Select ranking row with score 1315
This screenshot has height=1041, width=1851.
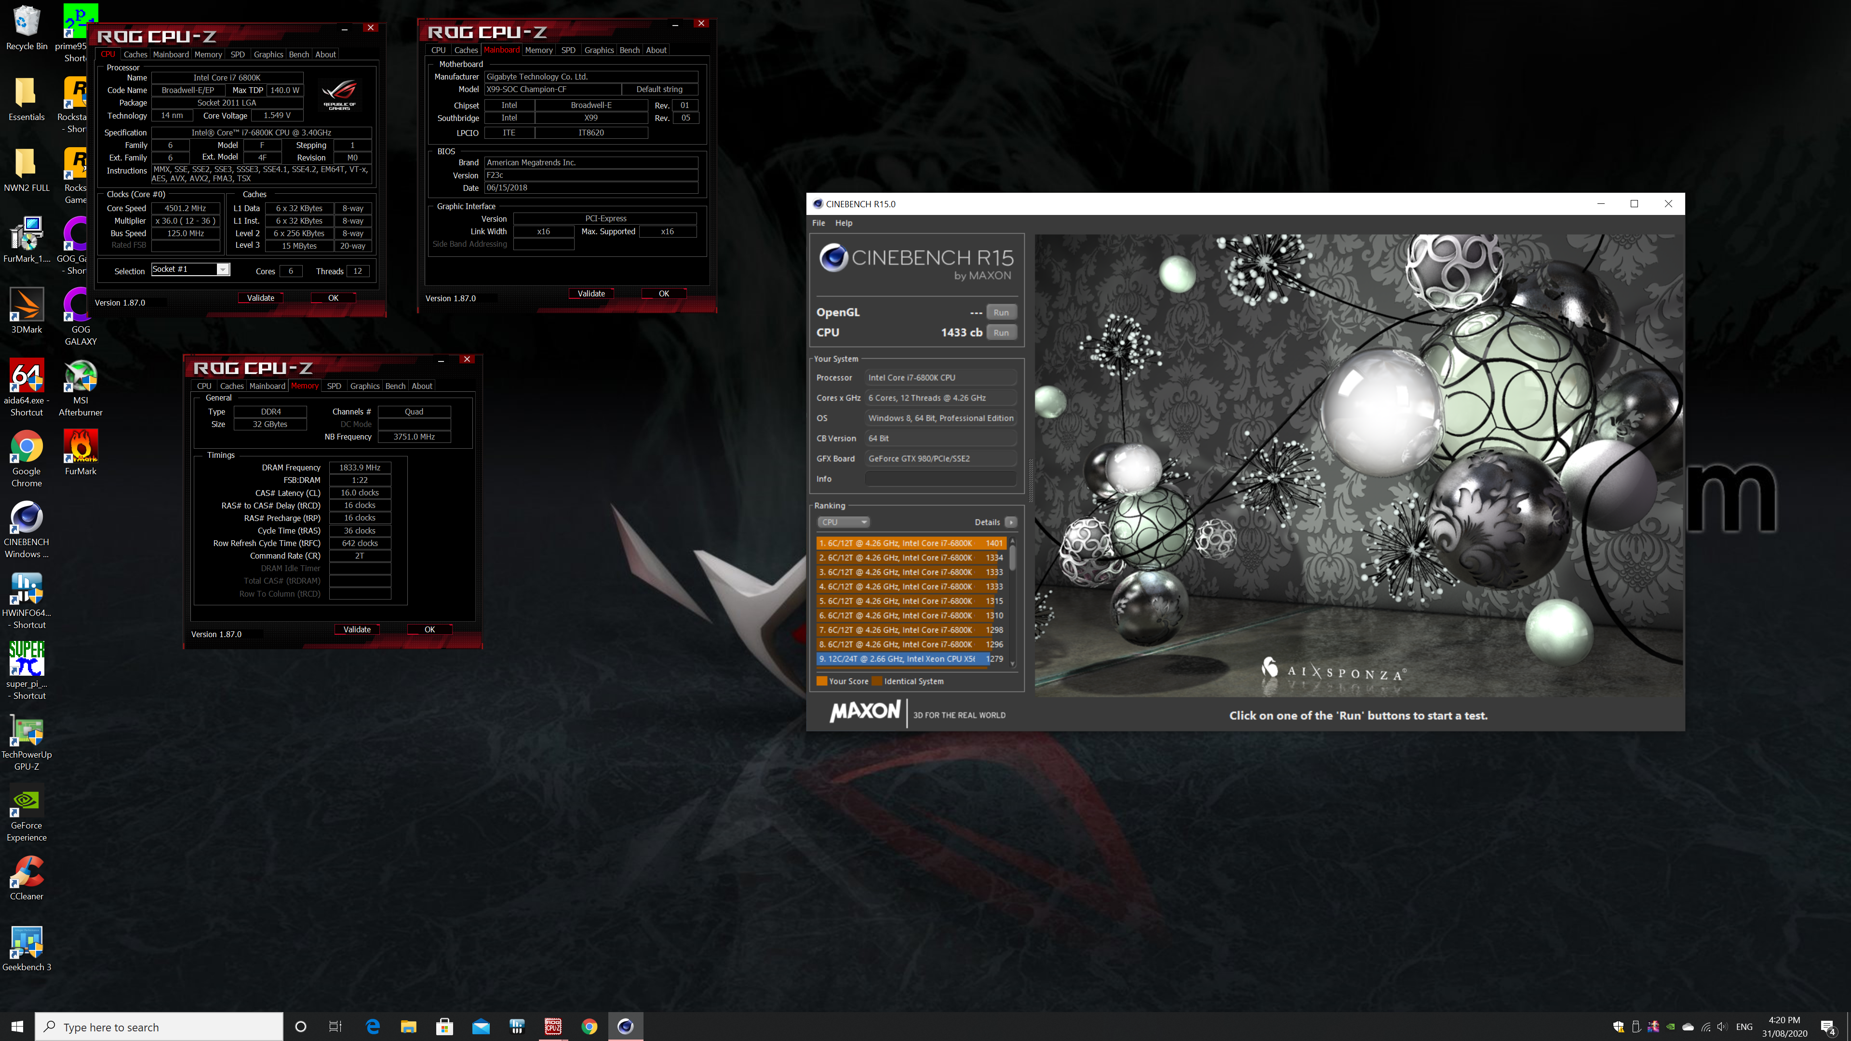(911, 601)
